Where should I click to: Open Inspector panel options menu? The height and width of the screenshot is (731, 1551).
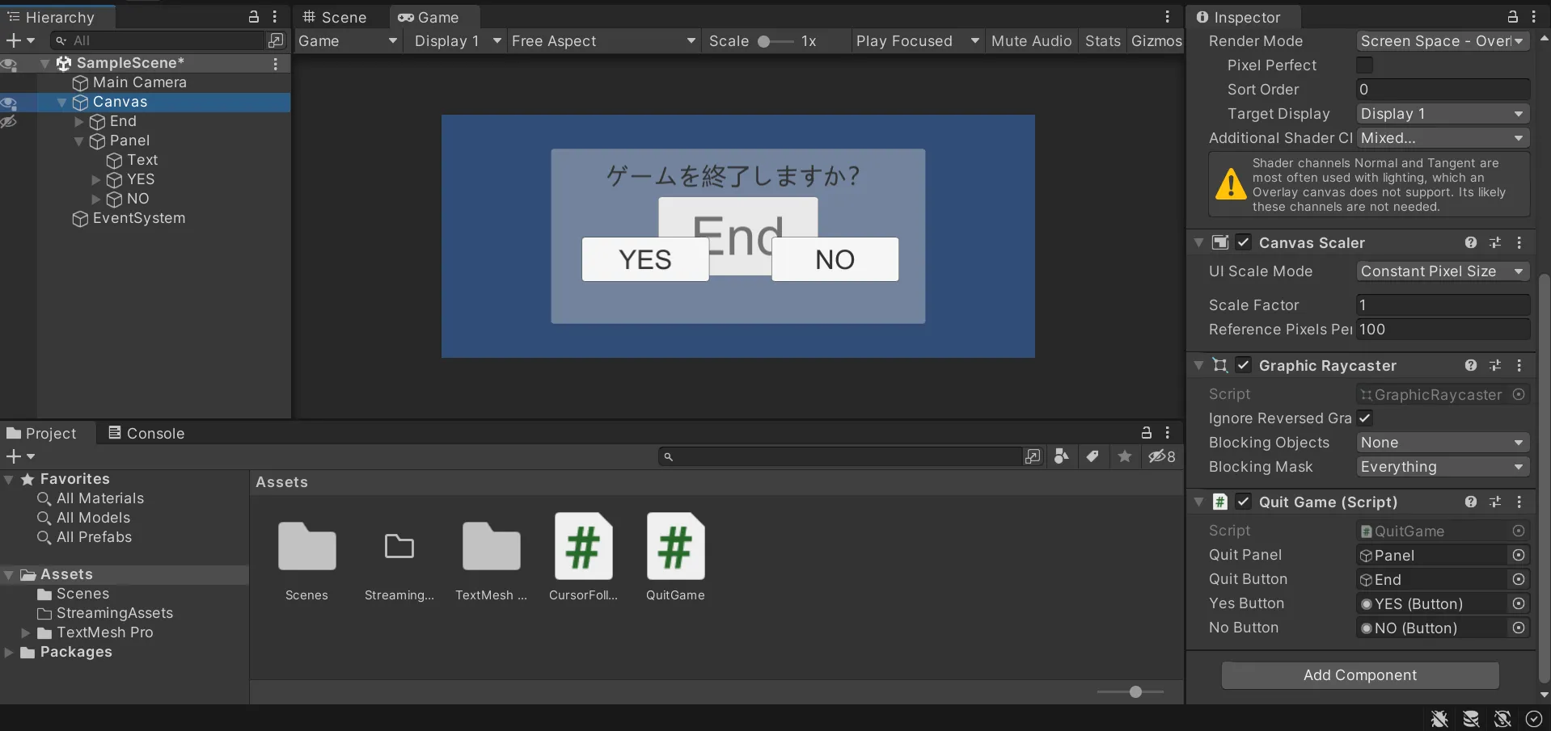(x=1533, y=17)
